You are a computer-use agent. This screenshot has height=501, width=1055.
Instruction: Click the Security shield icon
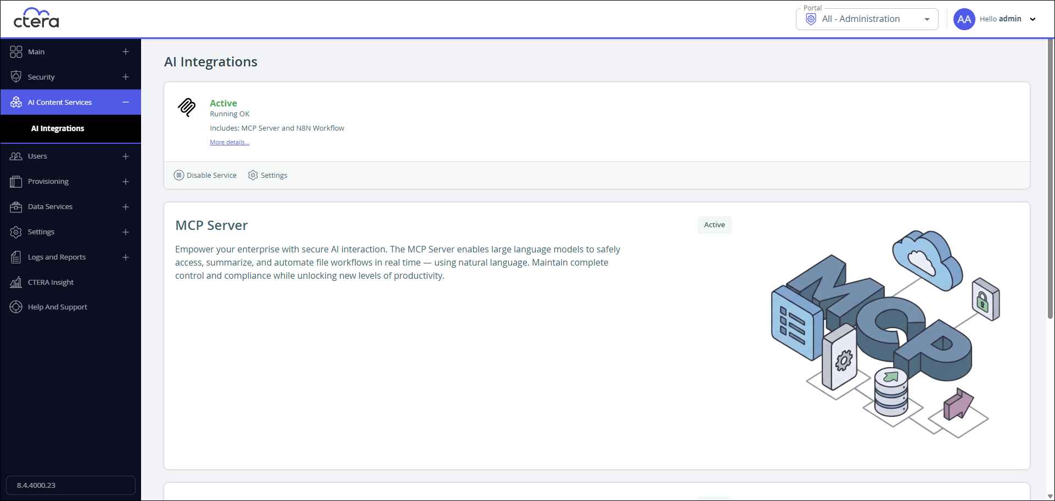[x=16, y=77]
